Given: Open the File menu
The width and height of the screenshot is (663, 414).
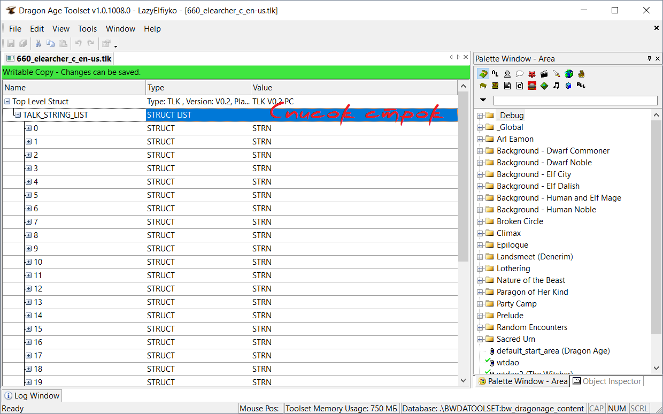Looking at the screenshot, I should point(15,29).
